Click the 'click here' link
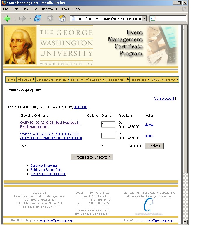 80,107
